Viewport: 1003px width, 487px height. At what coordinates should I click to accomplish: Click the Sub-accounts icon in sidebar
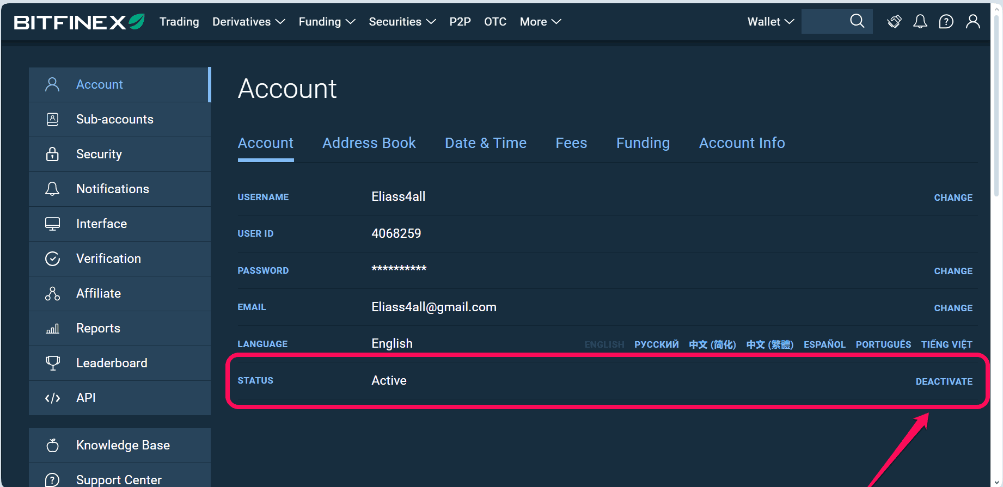(52, 119)
